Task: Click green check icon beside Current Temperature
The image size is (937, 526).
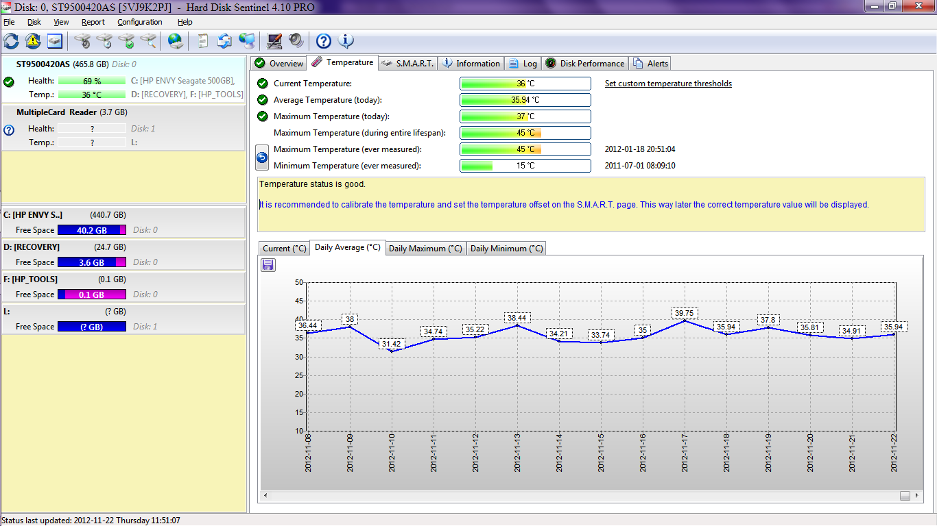Action: click(x=262, y=84)
